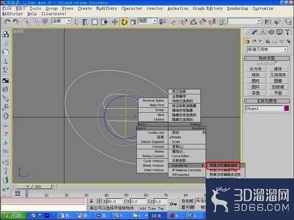294x220 pixels.
Task: Toggle Spinner Snap in the toolbar
Action: click(x=212, y=22)
